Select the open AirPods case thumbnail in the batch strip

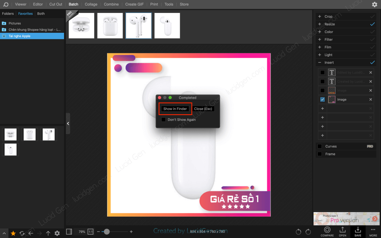pyautogui.click(x=82, y=26)
